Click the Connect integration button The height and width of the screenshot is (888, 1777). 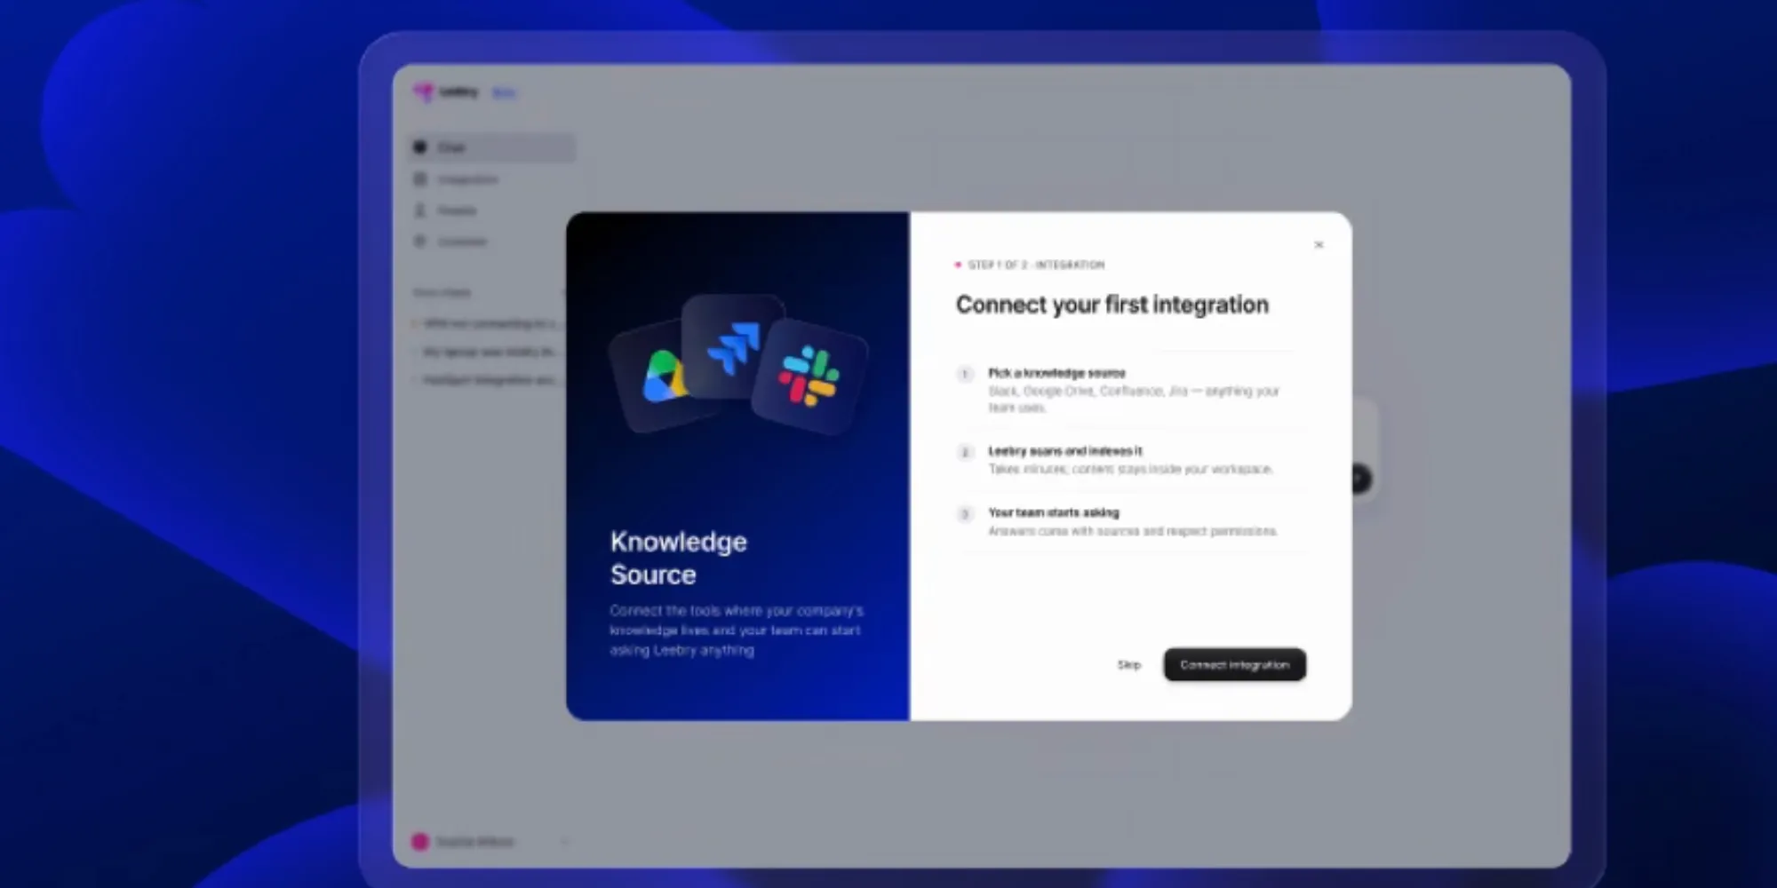point(1234,664)
